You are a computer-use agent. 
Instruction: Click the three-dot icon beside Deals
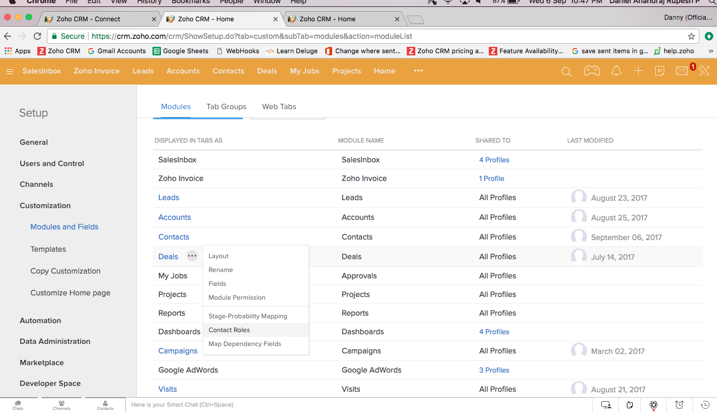192,256
